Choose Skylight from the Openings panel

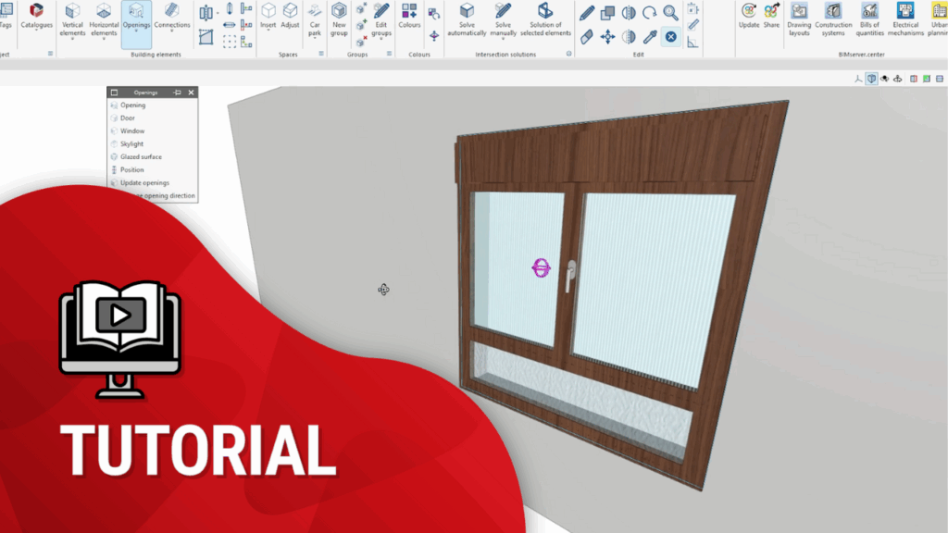tap(131, 144)
